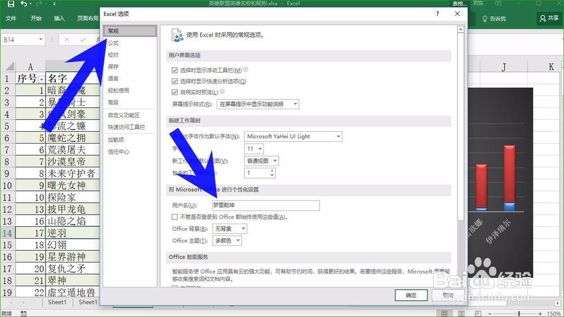This screenshot has width=564, height=317.
Task: Toggle 选择时显示浮动工具栏 checkbox
Action: coord(175,70)
